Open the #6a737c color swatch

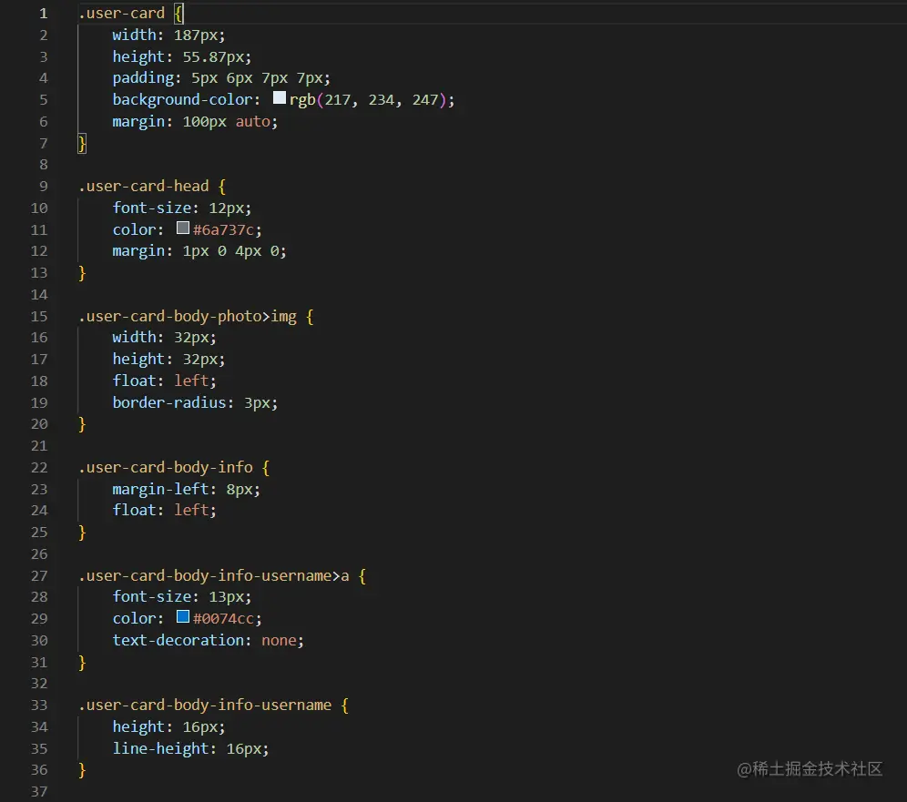coord(183,228)
